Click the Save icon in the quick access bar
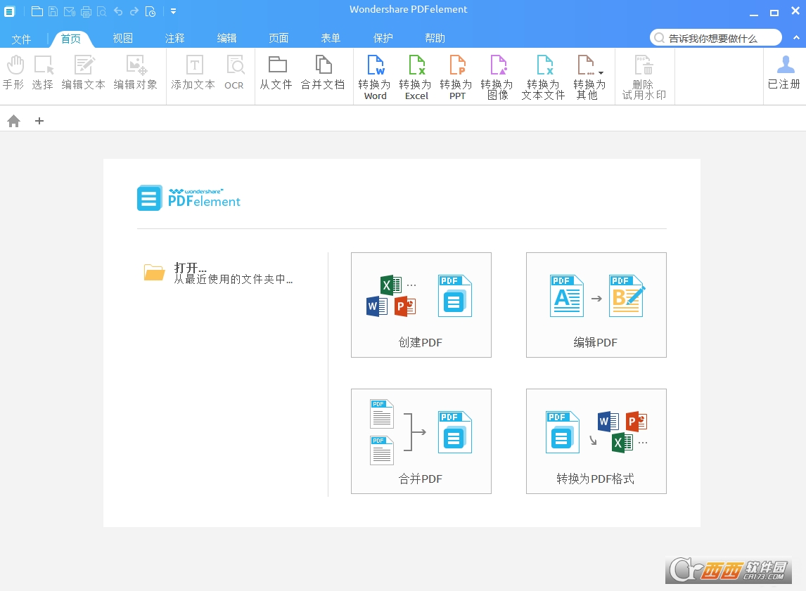 pyautogui.click(x=53, y=11)
